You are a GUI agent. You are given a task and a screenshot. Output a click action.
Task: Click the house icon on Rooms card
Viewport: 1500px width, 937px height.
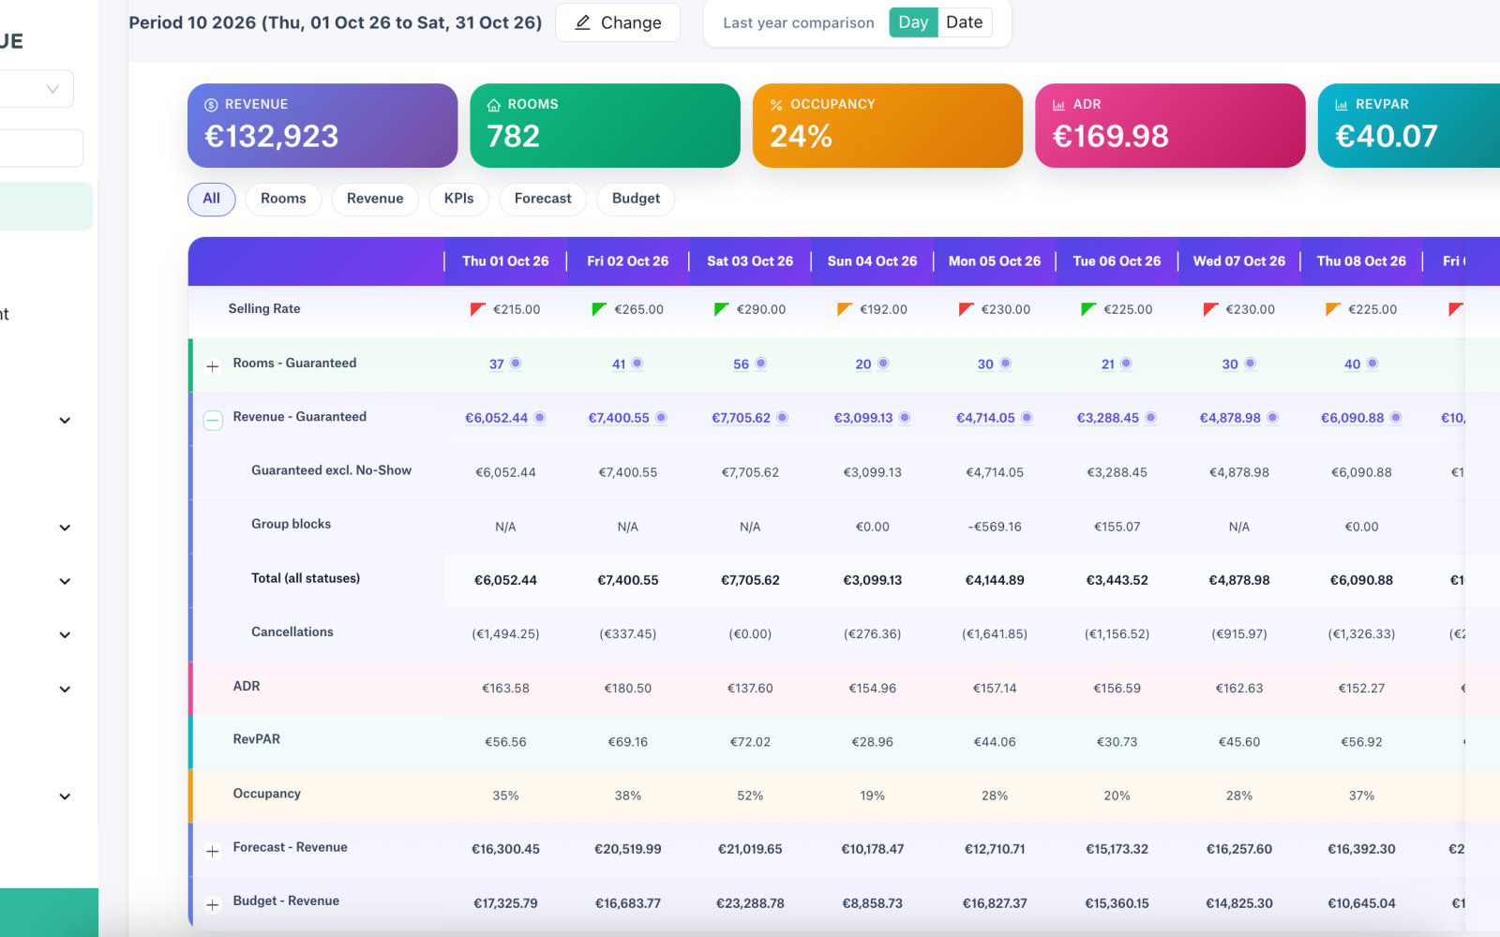click(x=493, y=105)
